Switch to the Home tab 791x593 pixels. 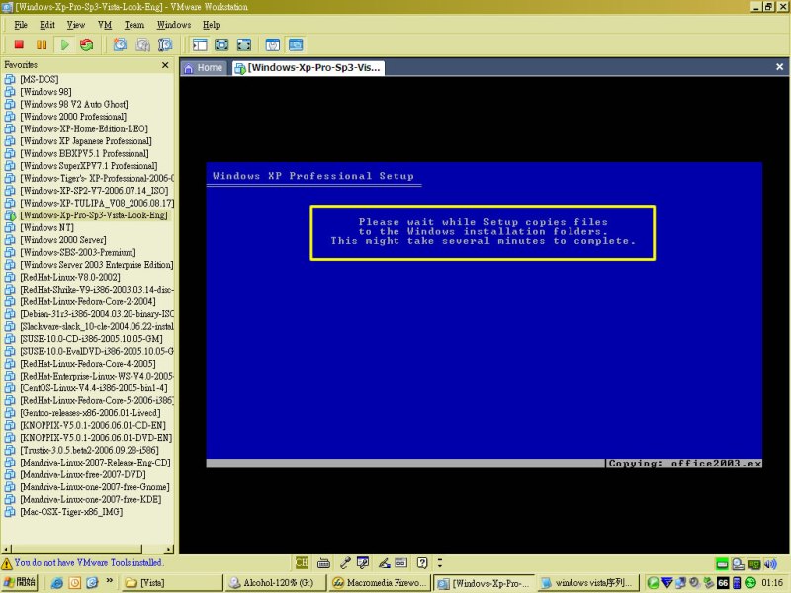click(x=204, y=67)
